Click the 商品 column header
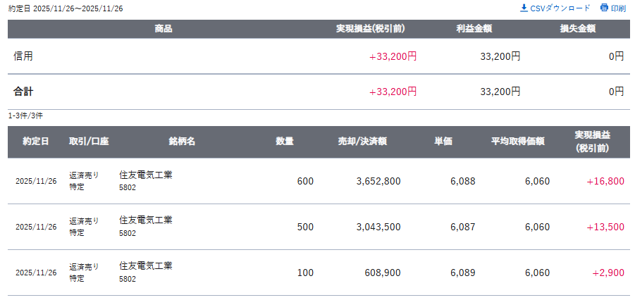Image resolution: width=635 pixels, height=300 pixels. [x=163, y=29]
